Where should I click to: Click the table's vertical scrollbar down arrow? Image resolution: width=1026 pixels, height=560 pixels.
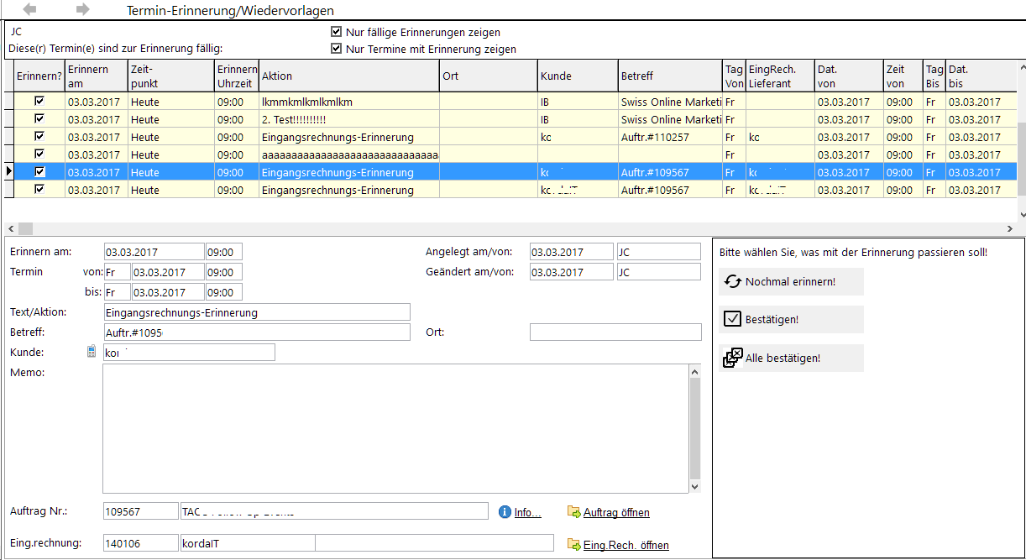pos(1020,216)
